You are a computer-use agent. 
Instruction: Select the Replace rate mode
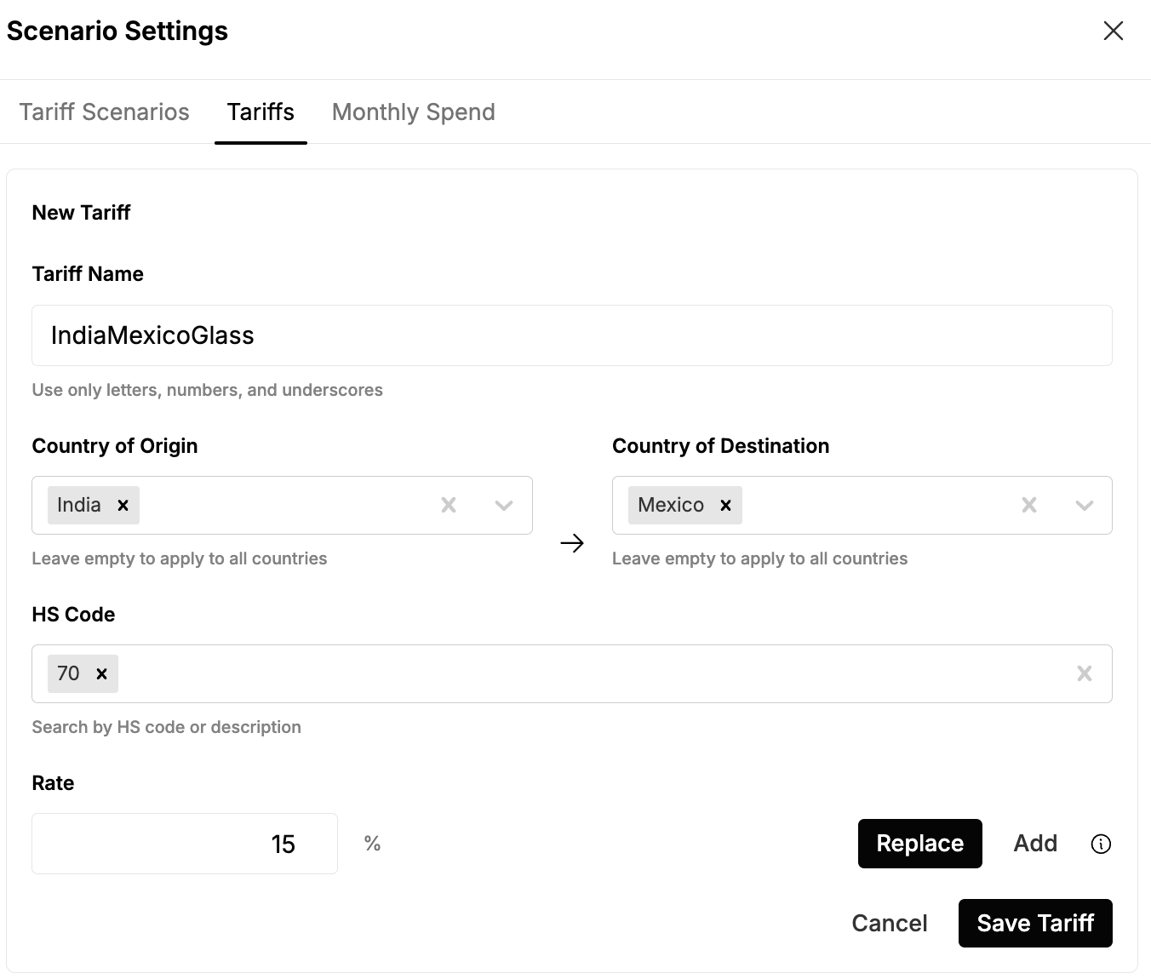click(920, 844)
